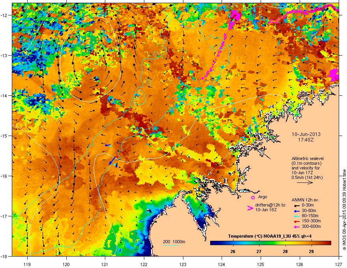Viewport: 347px width, 268px height.
Task: Click the cyan bathymetry line legend sample
Action: pos(171,245)
